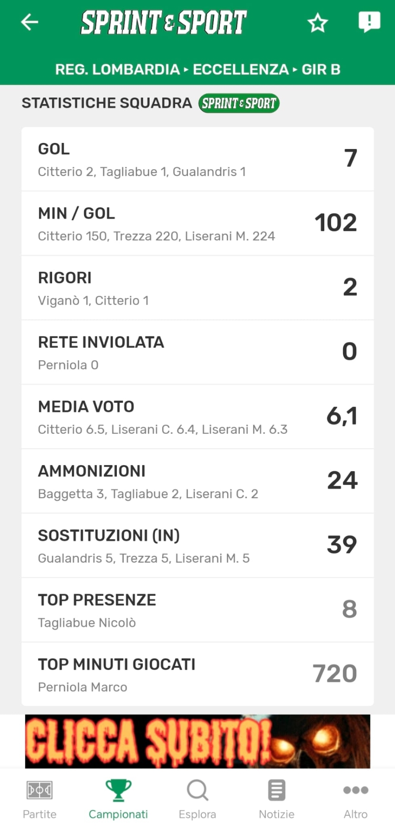Tap the AMMONIZIONI statistics row
The height and width of the screenshot is (829, 395).
[x=197, y=481]
